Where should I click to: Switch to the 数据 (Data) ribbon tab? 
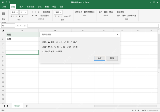pos(47,7)
